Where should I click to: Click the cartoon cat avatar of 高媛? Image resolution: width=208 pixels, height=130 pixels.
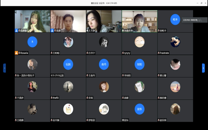139,87
